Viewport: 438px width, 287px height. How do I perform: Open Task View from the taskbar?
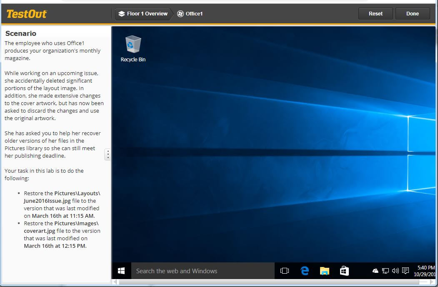coord(285,271)
